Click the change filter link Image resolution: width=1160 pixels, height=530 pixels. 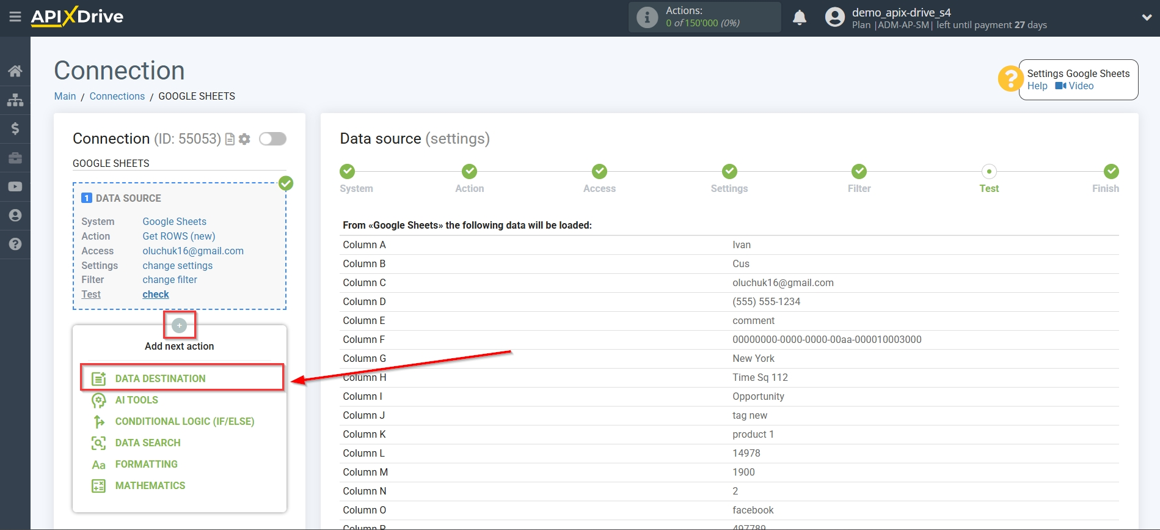point(170,280)
